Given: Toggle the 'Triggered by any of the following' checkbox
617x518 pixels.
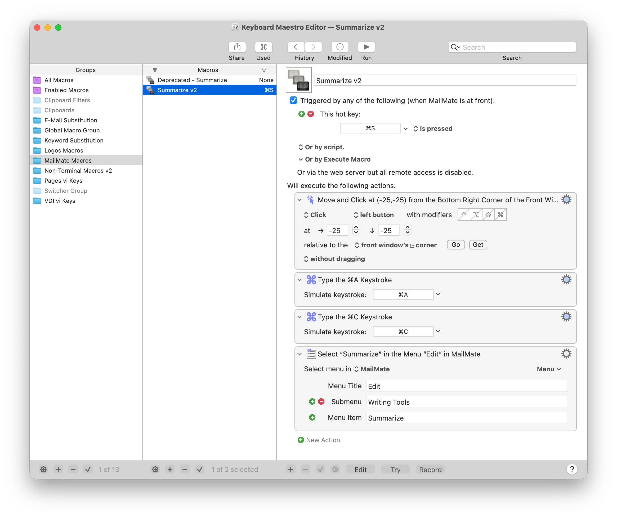Looking at the screenshot, I should click(293, 100).
